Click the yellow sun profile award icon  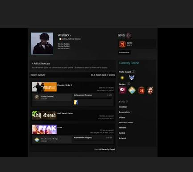122,78
